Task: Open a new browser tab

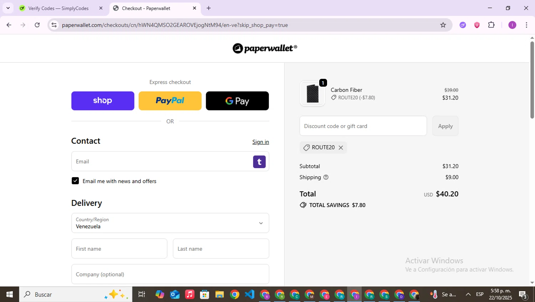Action: [x=209, y=8]
